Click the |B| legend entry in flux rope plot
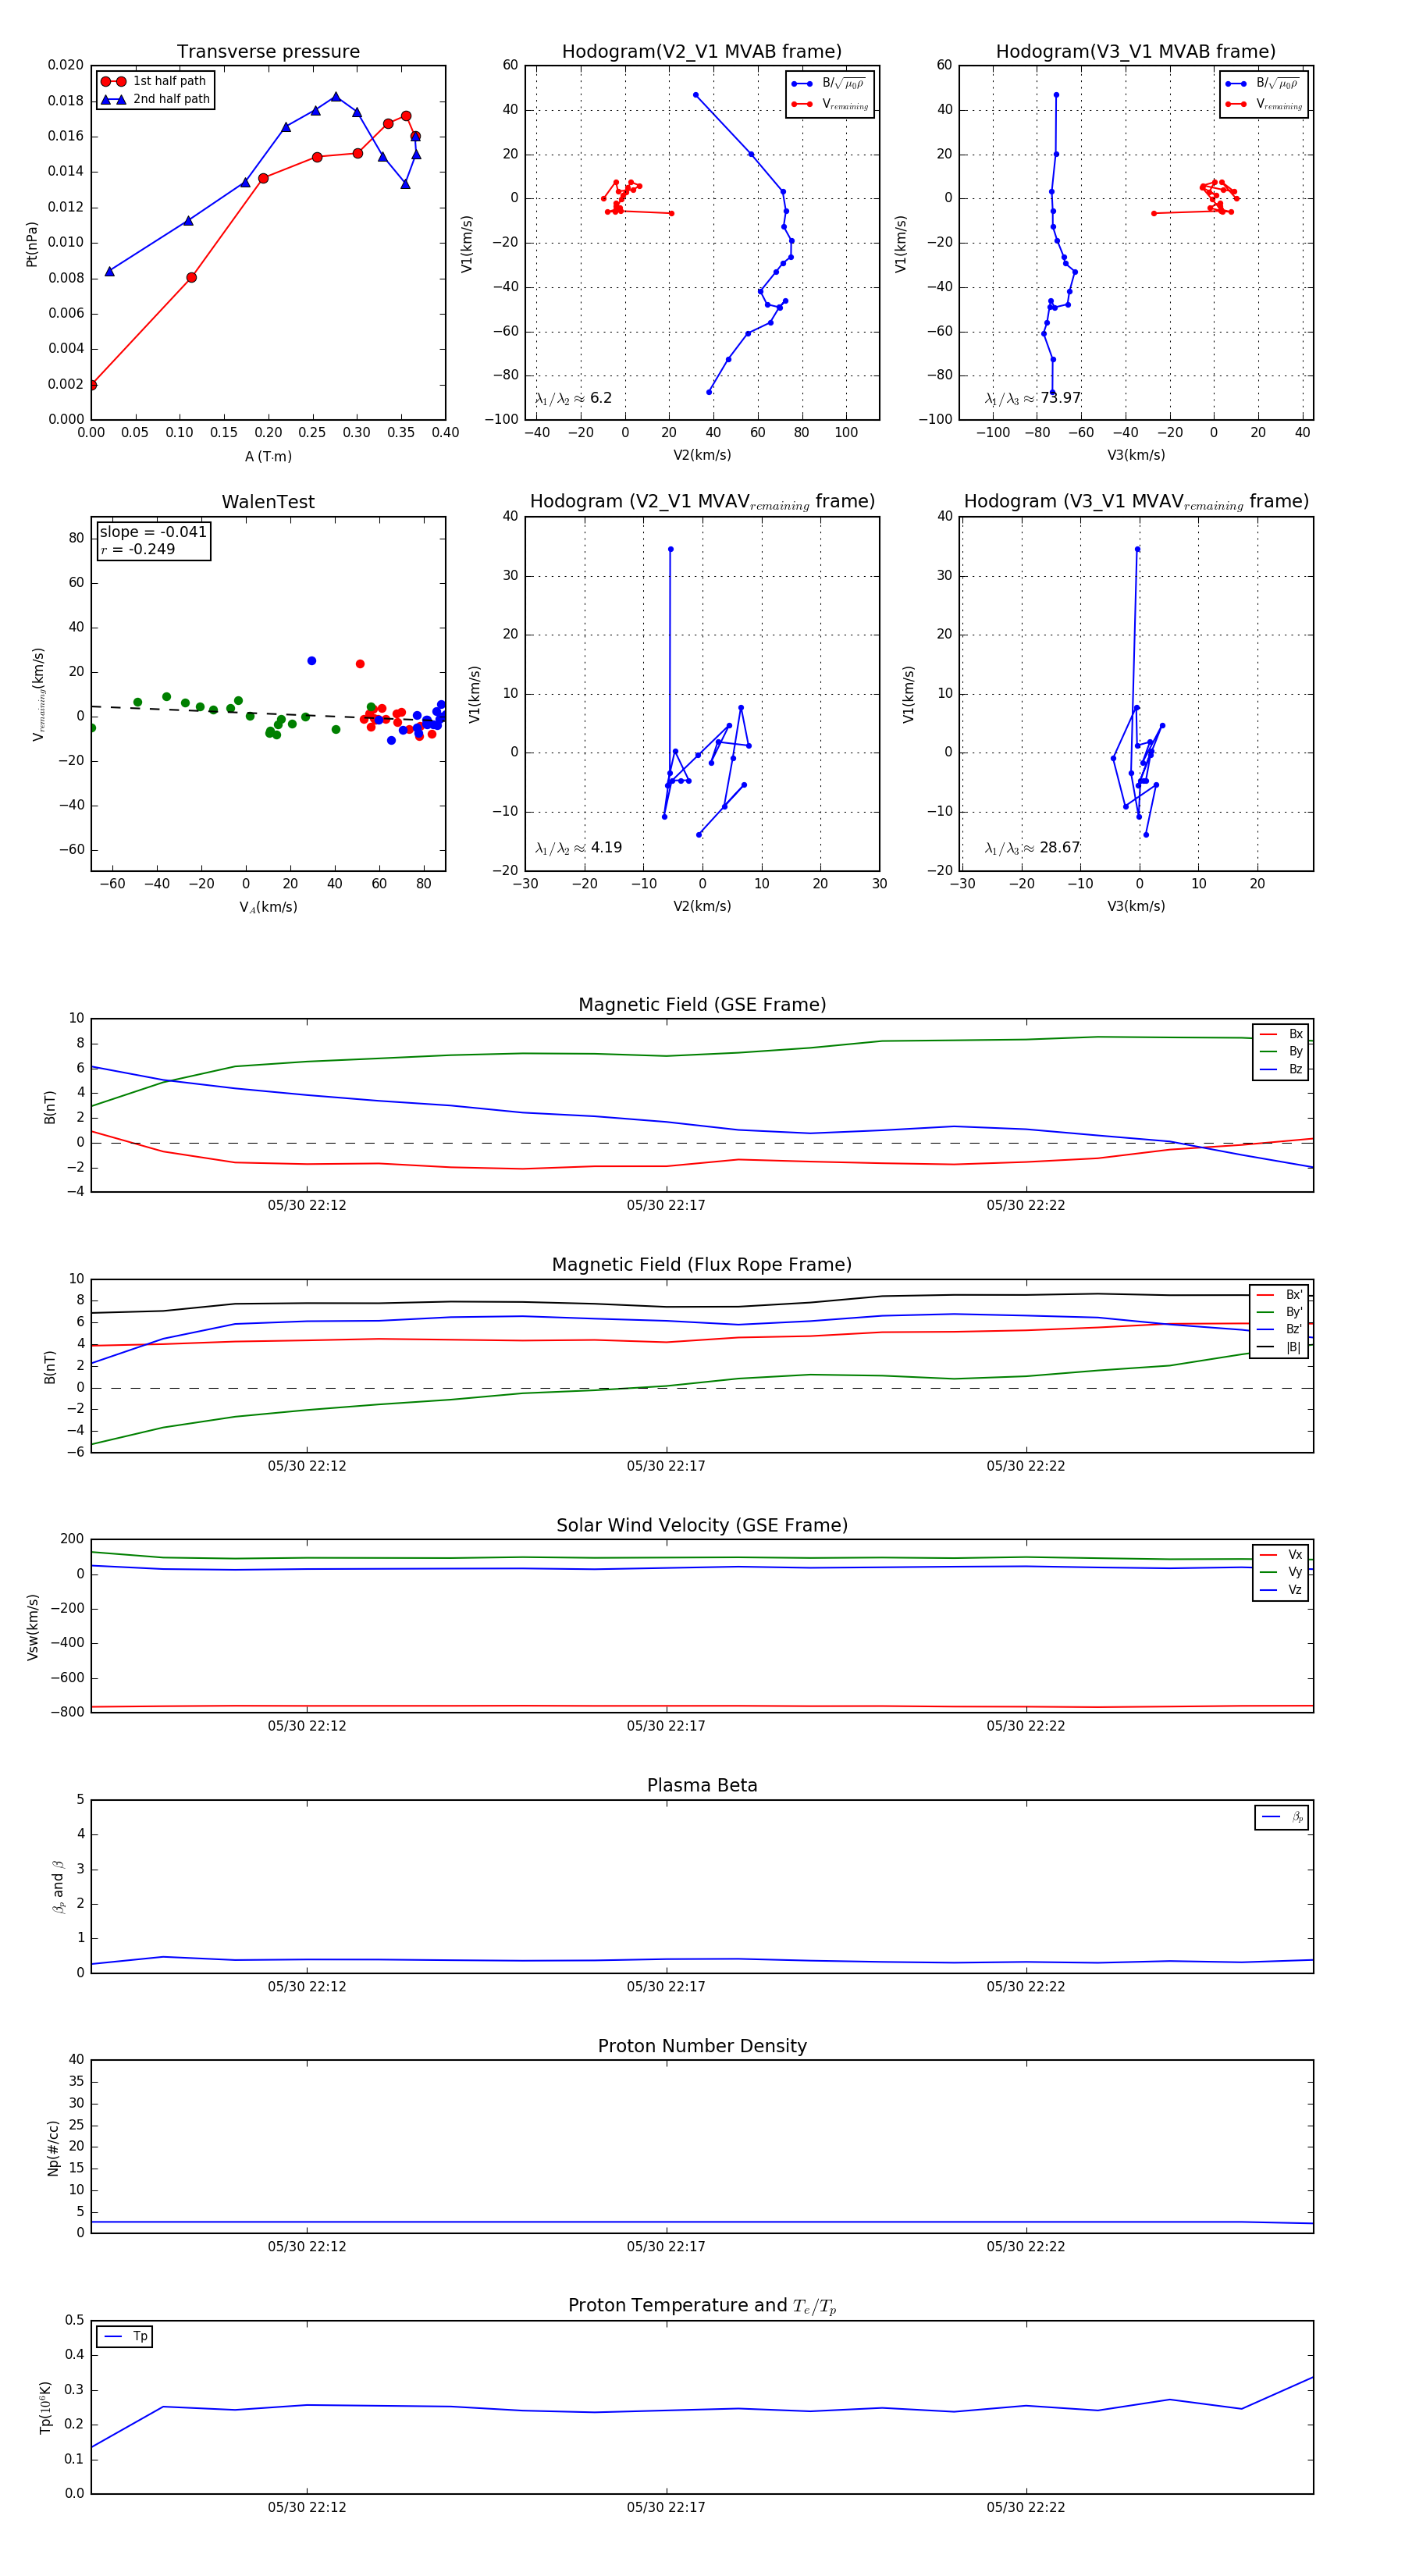This screenshot has height=2576, width=1405. pos(1279,1347)
